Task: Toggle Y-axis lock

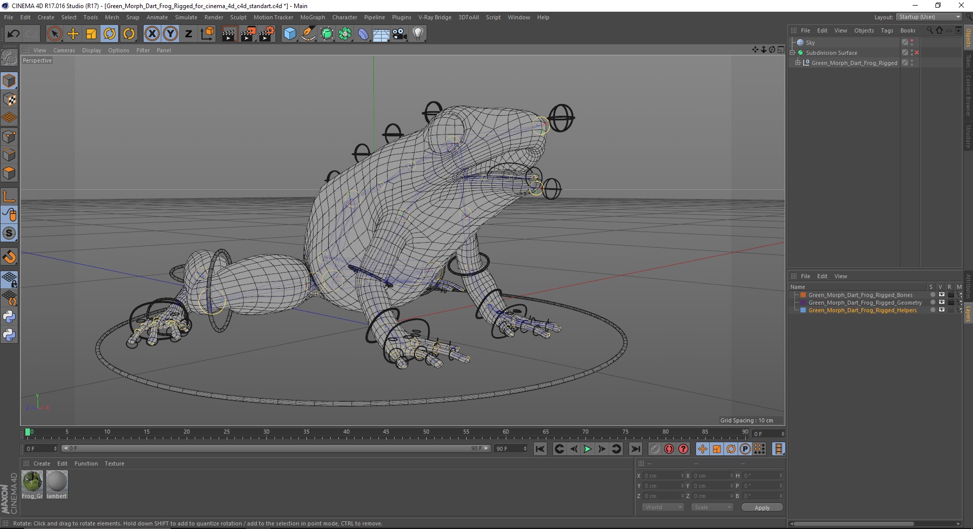Action: click(170, 34)
